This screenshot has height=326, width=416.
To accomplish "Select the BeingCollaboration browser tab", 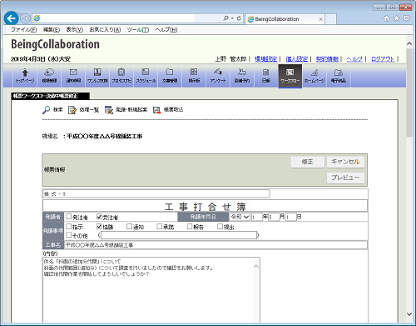I will [x=285, y=19].
